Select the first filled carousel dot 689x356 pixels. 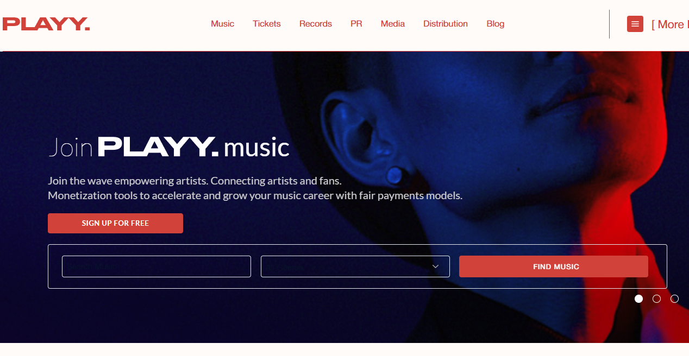pos(638,298)
